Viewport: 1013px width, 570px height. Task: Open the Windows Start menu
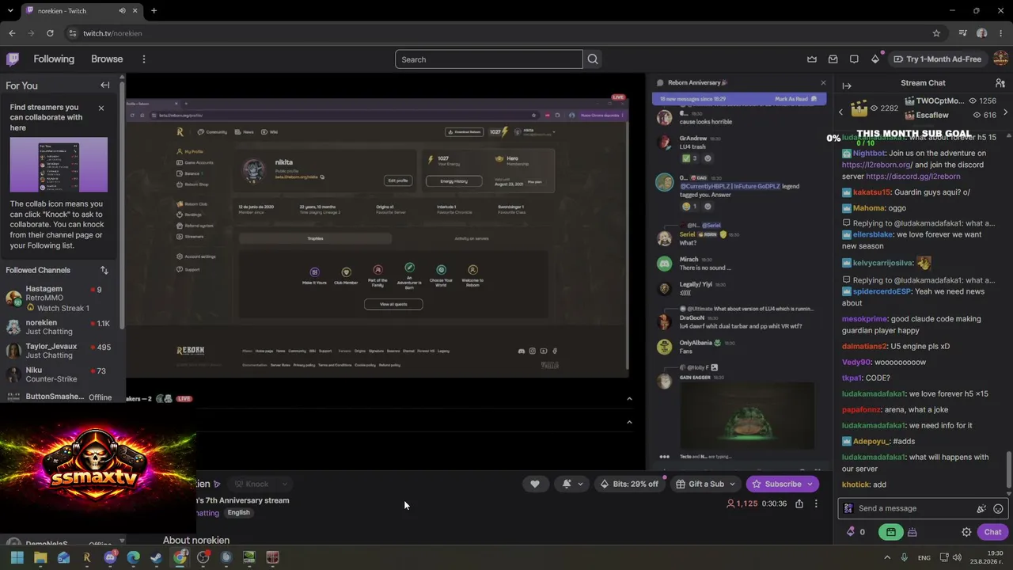click(17, 557)
